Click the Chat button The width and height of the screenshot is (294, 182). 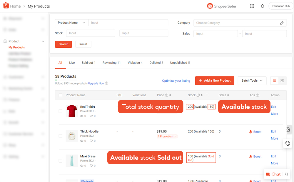pos(273,174)
